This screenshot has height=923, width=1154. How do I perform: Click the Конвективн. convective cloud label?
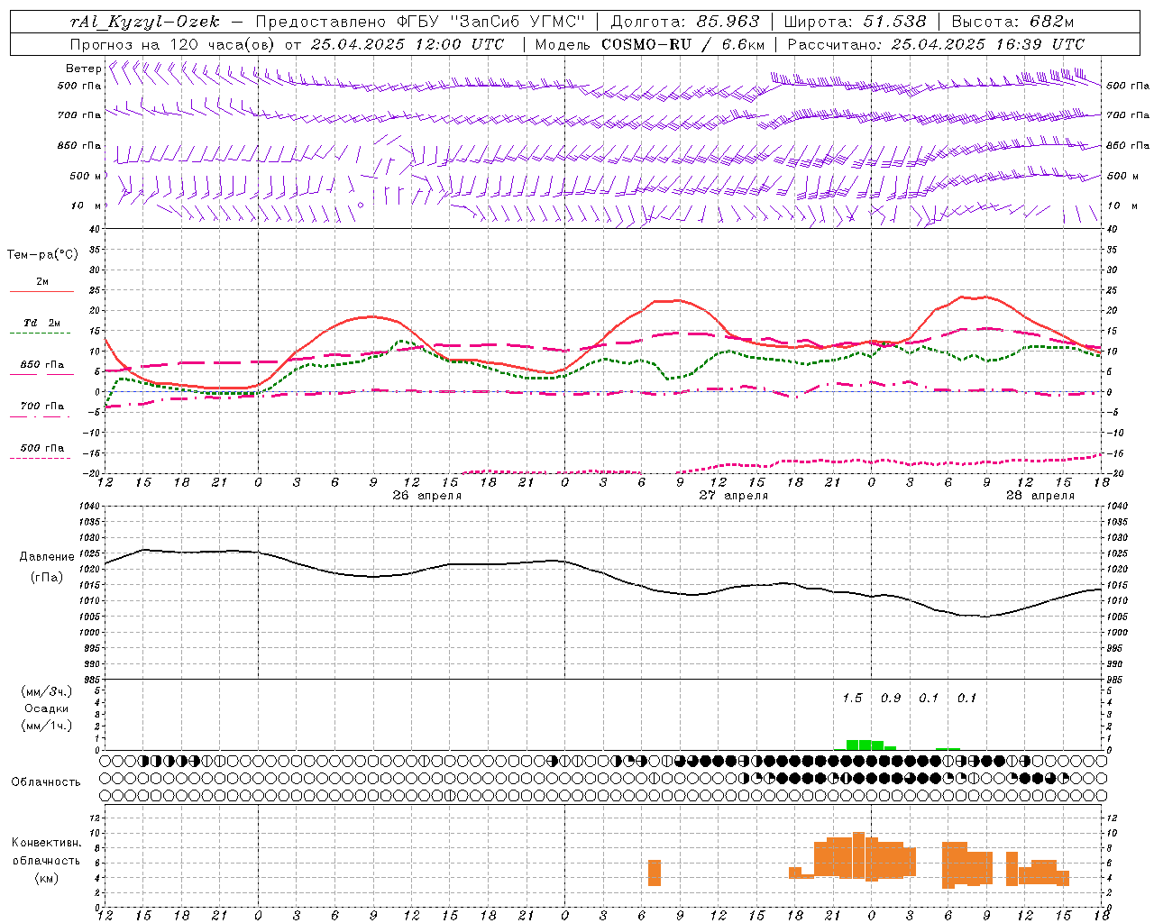(46, 842)
